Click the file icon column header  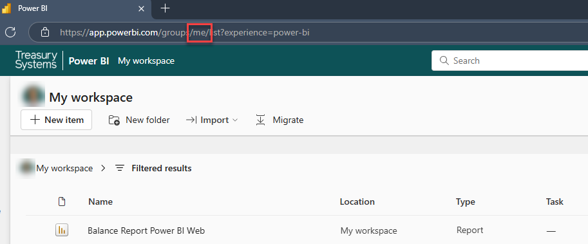coord(62,202)
